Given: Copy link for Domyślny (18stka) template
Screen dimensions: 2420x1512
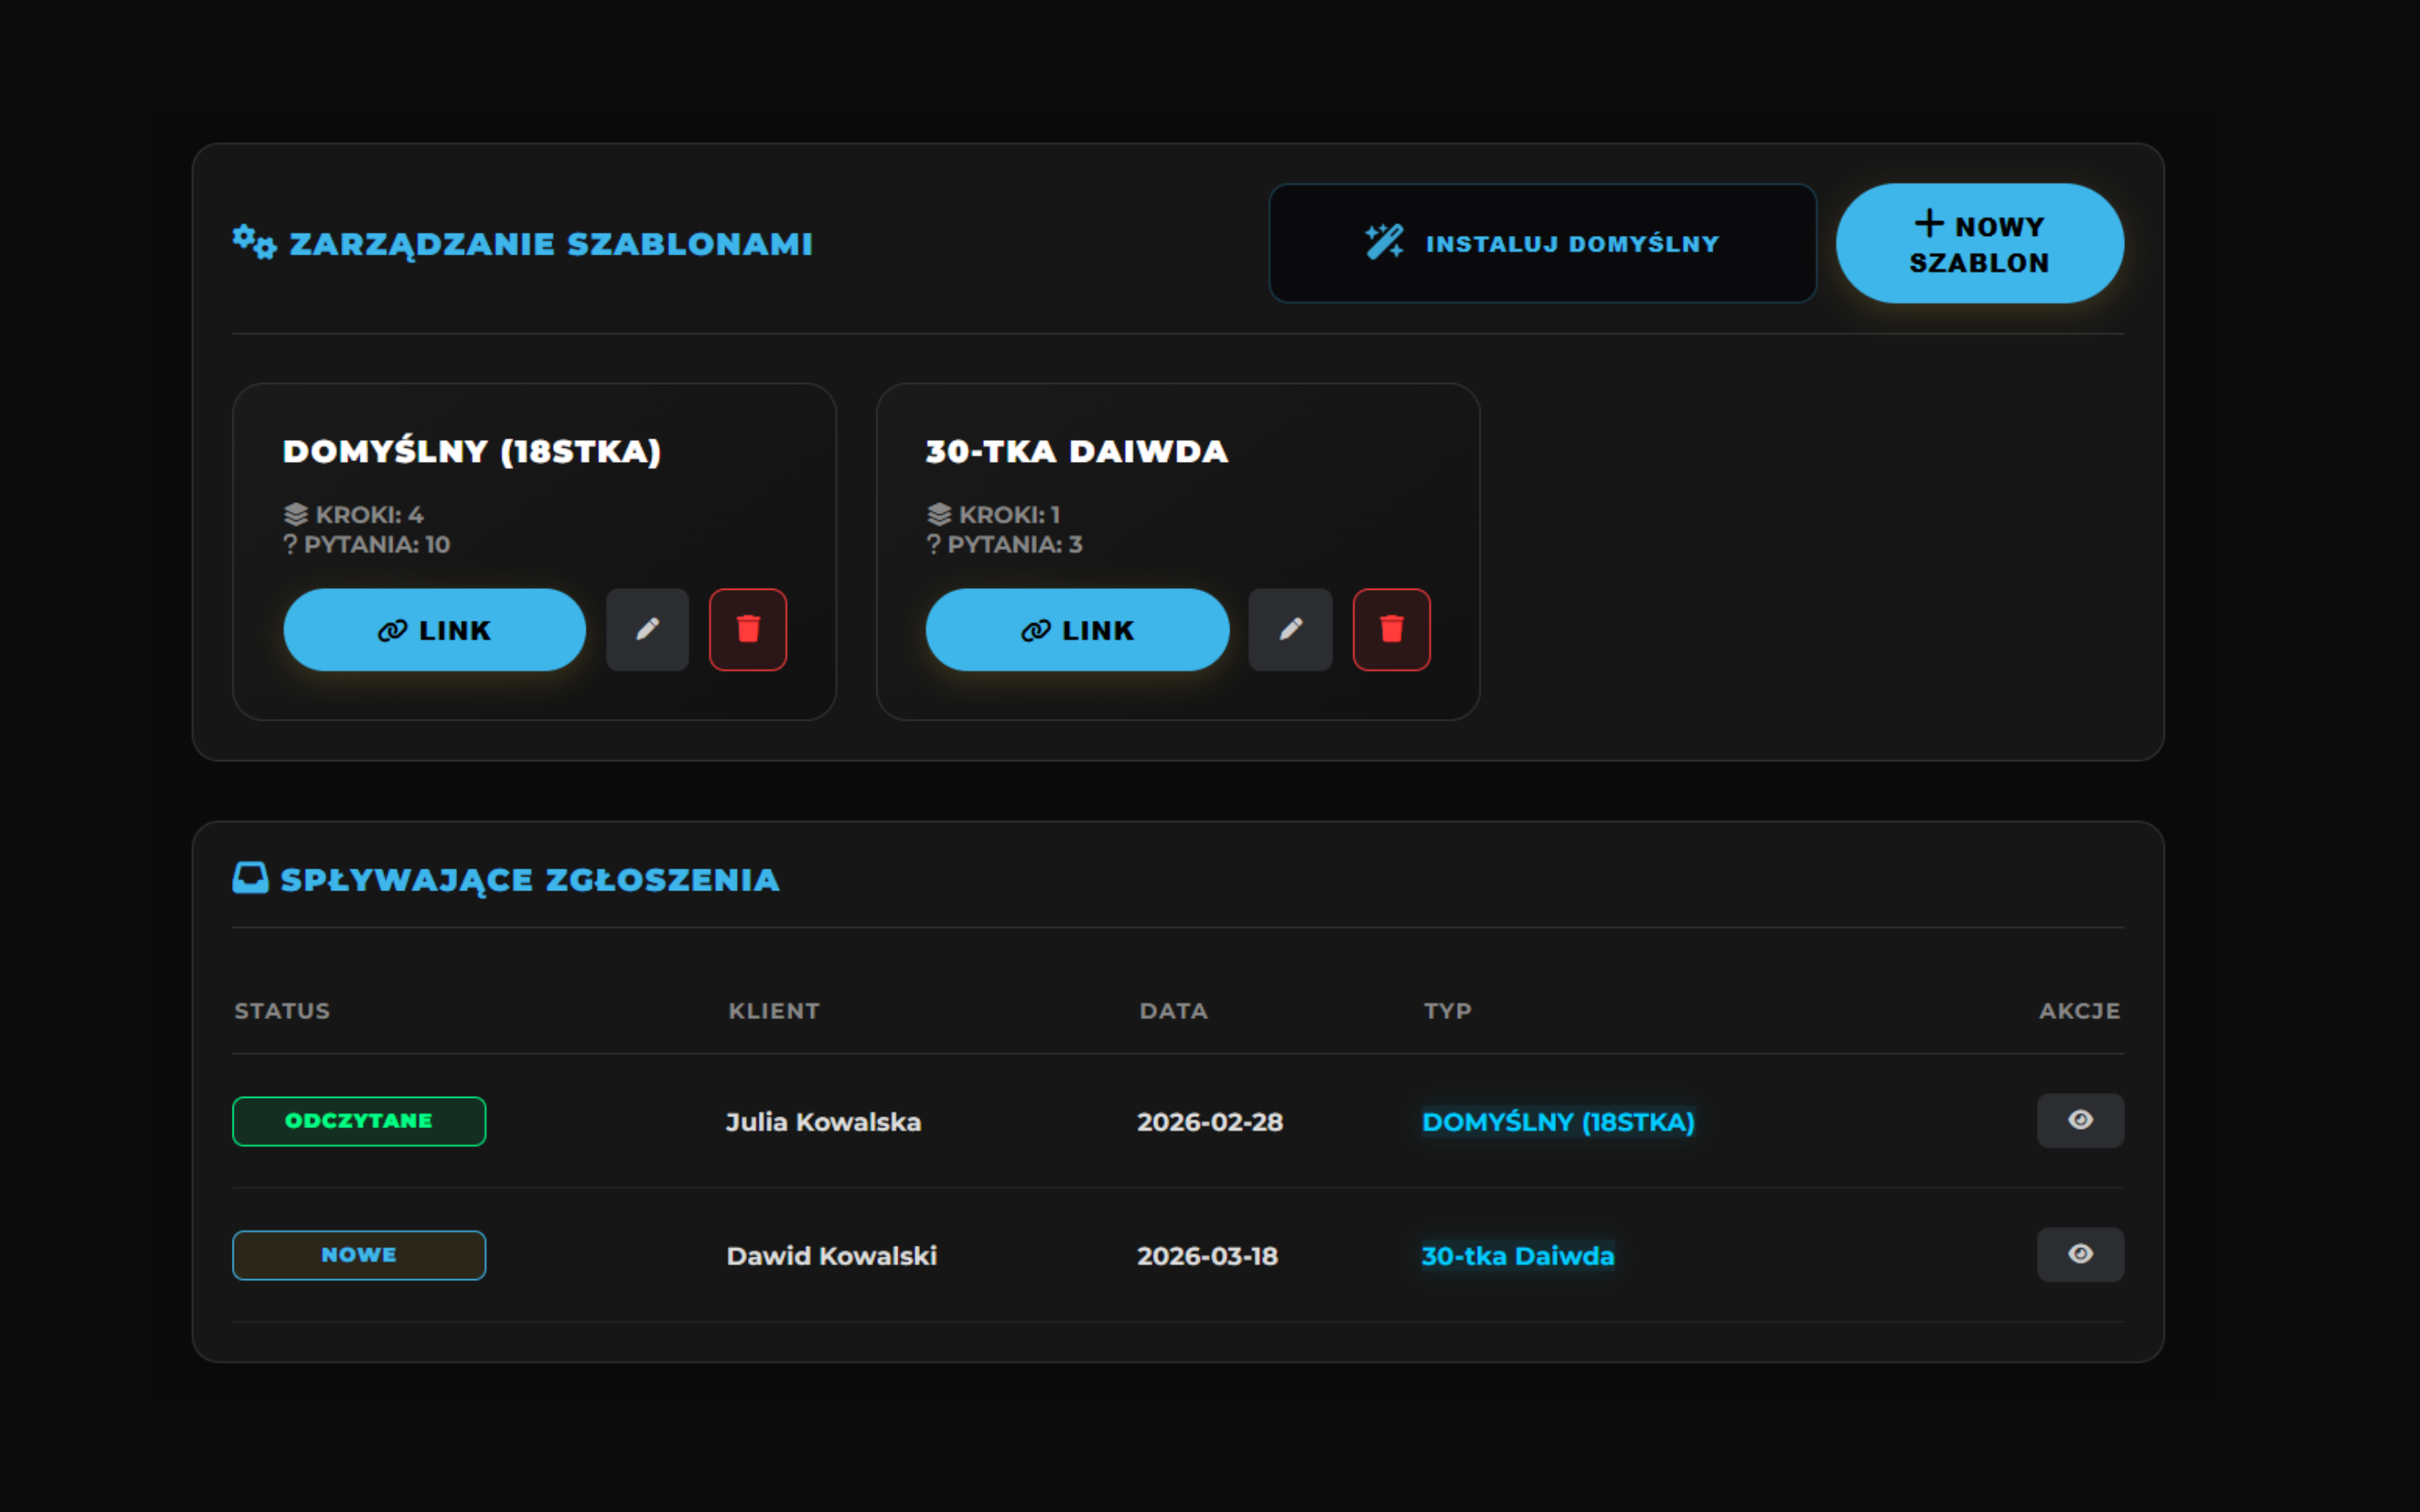Looking at the screenshot, I should point(434,630).
